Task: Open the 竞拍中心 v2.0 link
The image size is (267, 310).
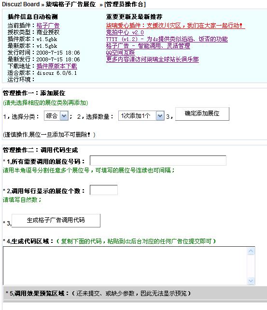Action: point(125,32)
